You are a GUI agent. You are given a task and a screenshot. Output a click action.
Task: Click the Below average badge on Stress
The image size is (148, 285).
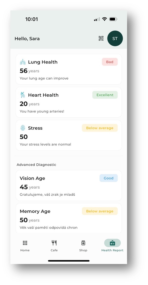click(x=100, y=128)
